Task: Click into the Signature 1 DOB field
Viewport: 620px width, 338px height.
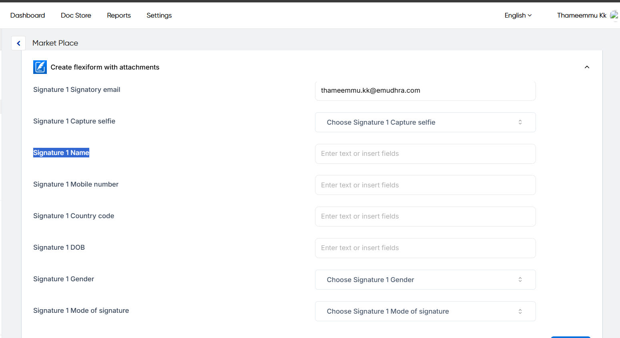Action: (x=425, y=248)
